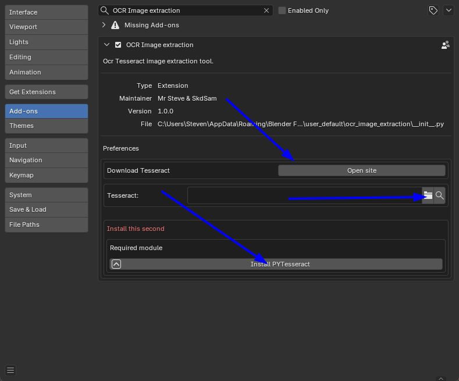
Task: Go to the Keymap preferences tab
Action: click(x=47, y=175)
